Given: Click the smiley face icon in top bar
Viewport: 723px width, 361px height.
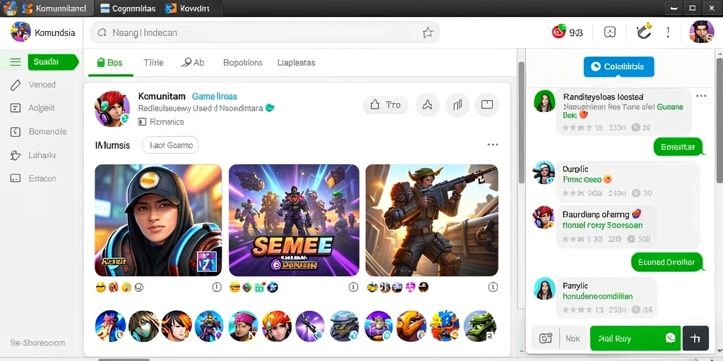Looking at the screenshot, I should pyautogui.click(x=610, y=32).
